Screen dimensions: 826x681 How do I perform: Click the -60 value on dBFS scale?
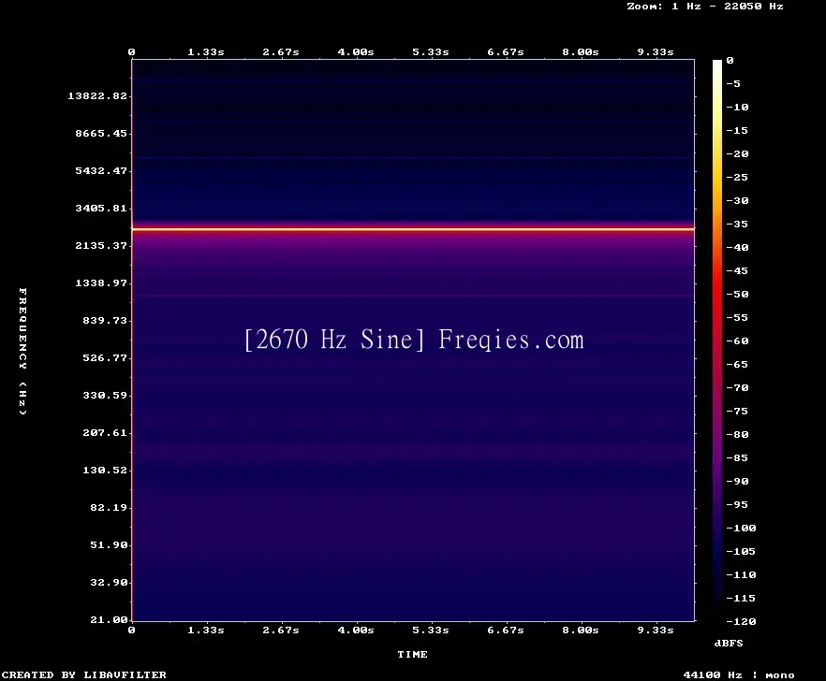(x=737, y=341)
